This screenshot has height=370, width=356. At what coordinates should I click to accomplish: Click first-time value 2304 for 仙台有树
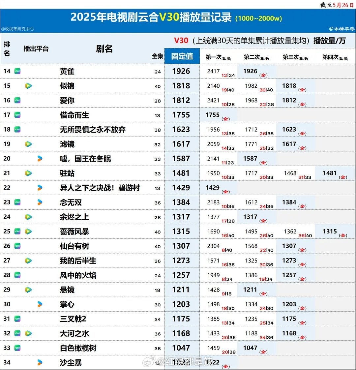(213, 246)
